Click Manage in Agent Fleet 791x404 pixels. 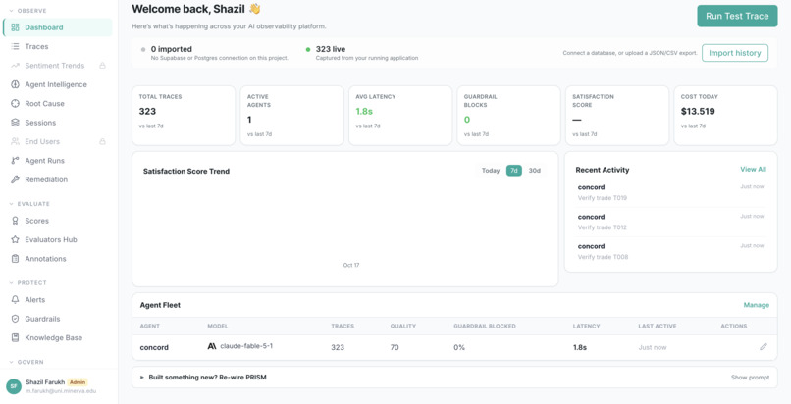pyautogui.click(x=757, y=305)
